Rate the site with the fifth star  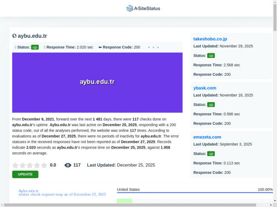pyautogui.click(x=44, y=165)
